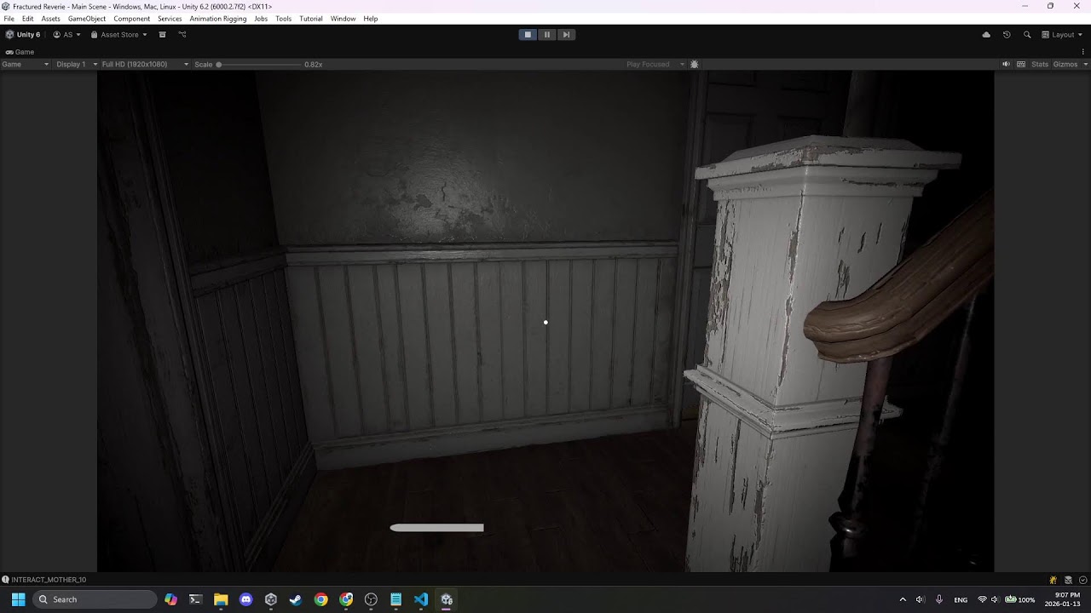Open the Terminal taskbar icon
Screen dimensions: 1091x613
[x=195, y=599]
